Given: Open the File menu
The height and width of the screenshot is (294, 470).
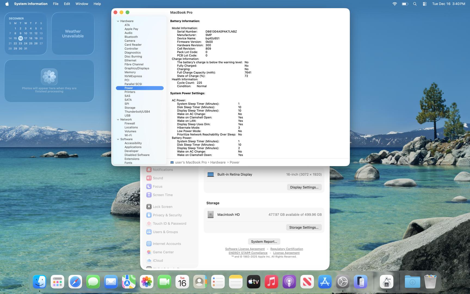Looking at the screenshot, I should click(x=55, y=4).
